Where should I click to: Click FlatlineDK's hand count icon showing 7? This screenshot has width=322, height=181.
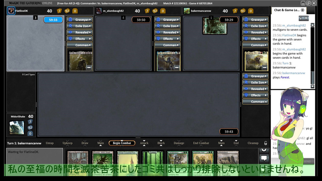point(59,11)
